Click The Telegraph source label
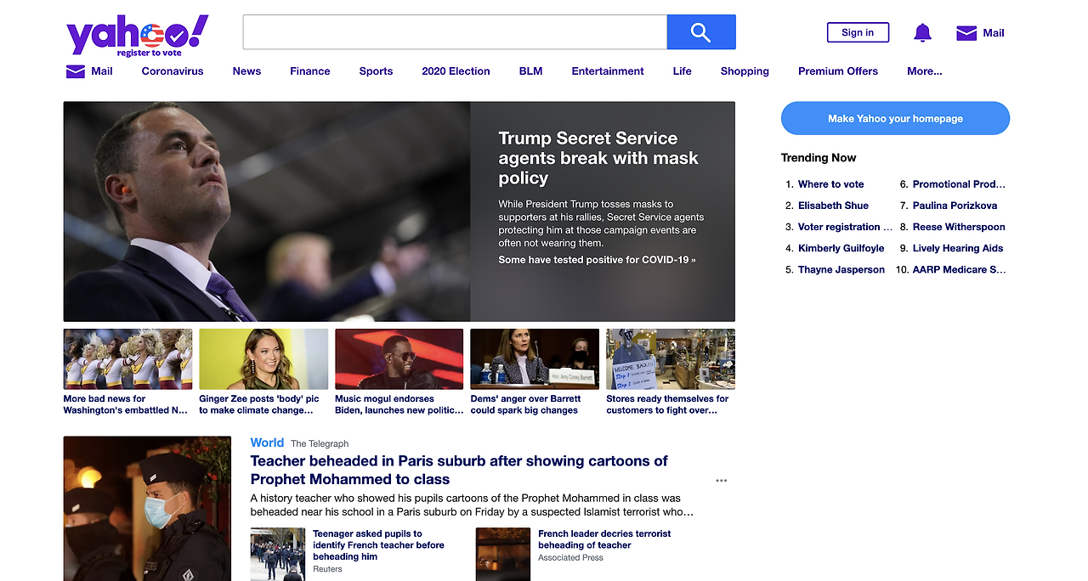 coord(320,443)
